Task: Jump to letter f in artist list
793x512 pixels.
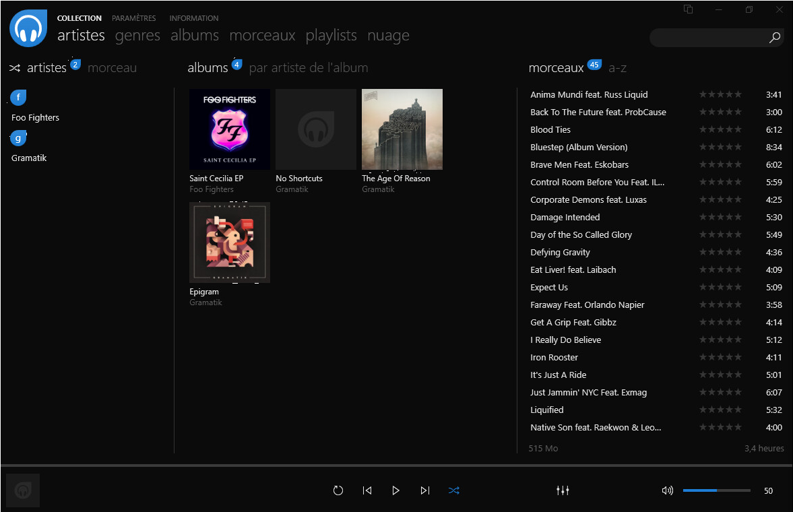Action: click(18, 97)
